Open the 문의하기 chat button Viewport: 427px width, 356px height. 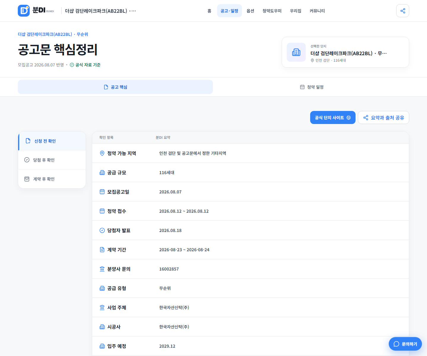click(x=405, y=344)
